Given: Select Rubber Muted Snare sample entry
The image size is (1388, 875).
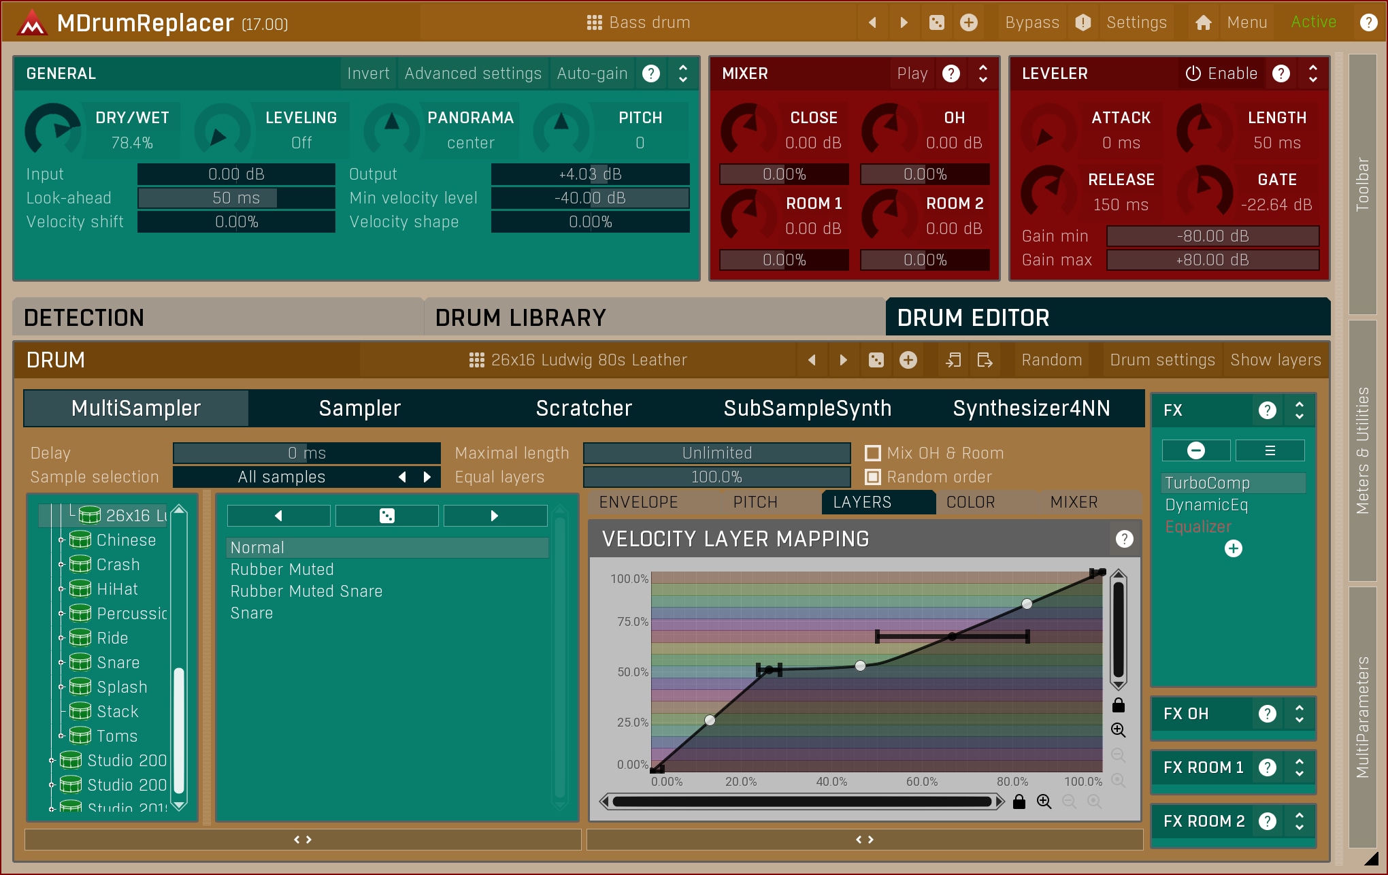Looking at the screenshot, I should (306, 591).
